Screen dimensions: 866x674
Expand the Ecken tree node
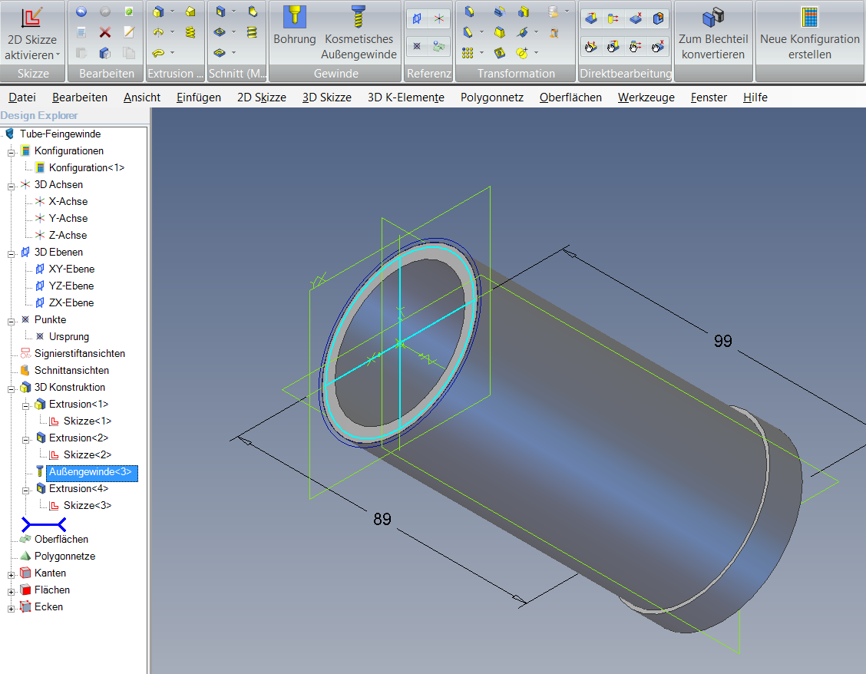click(x=11, y=609)
